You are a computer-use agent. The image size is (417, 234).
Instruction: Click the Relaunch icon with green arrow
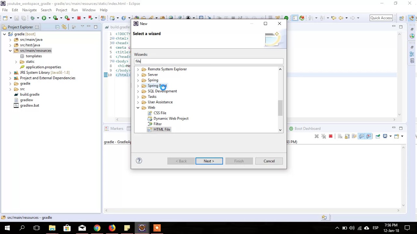tap(91, 18)
